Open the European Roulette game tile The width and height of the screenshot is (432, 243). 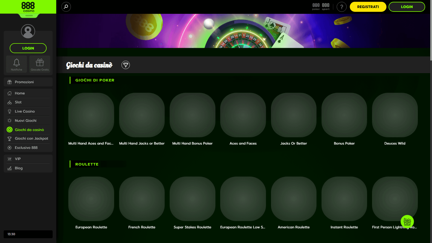point(91,199)
